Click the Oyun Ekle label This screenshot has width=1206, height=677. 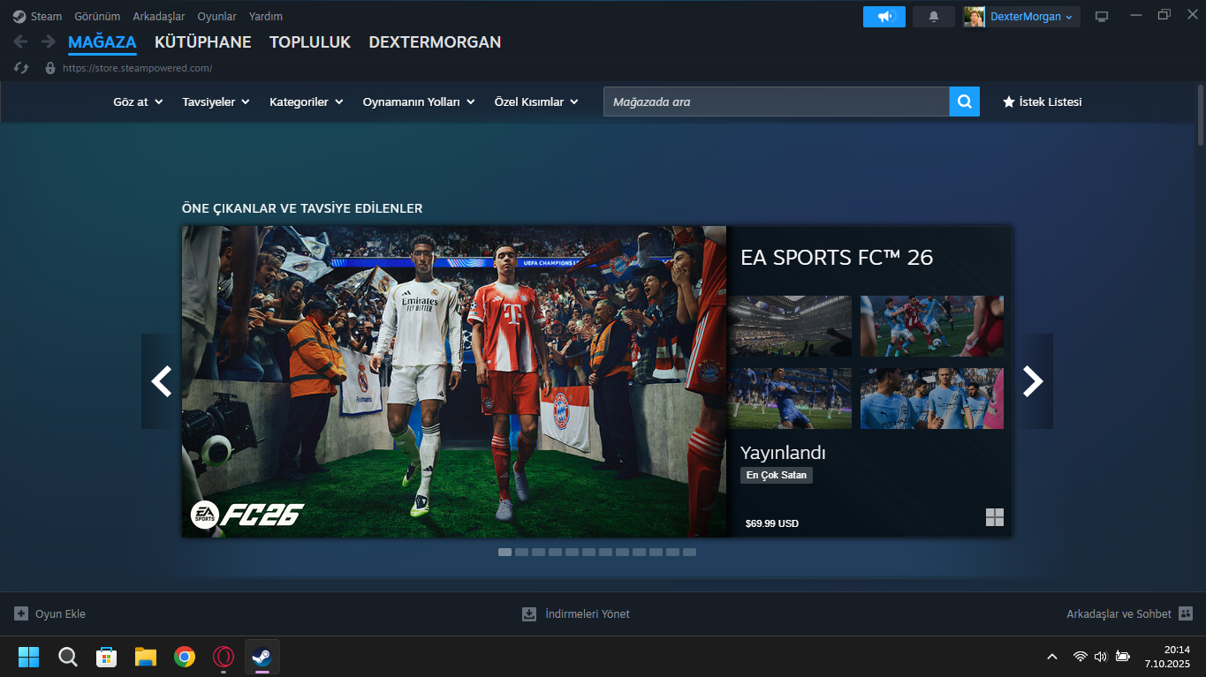click(x=60, y=613)
